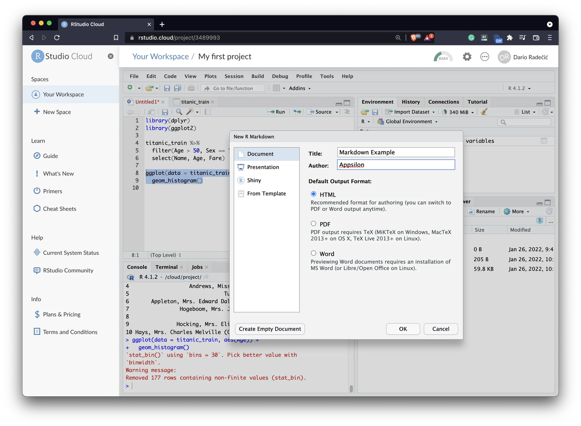
Task: Click Create Empty Document
Action: point(269,329)
